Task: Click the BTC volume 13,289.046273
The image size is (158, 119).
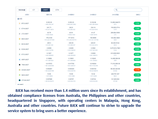Action: click(x=115, y=22)
